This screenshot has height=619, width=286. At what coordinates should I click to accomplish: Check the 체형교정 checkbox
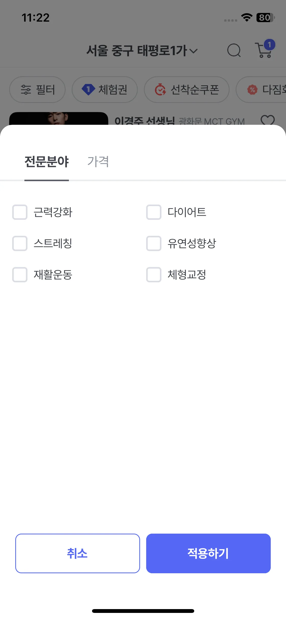[154, 275]
